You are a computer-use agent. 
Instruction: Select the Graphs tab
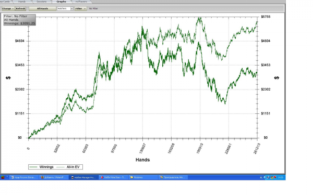pyautogui.click(x=61, y=2)
